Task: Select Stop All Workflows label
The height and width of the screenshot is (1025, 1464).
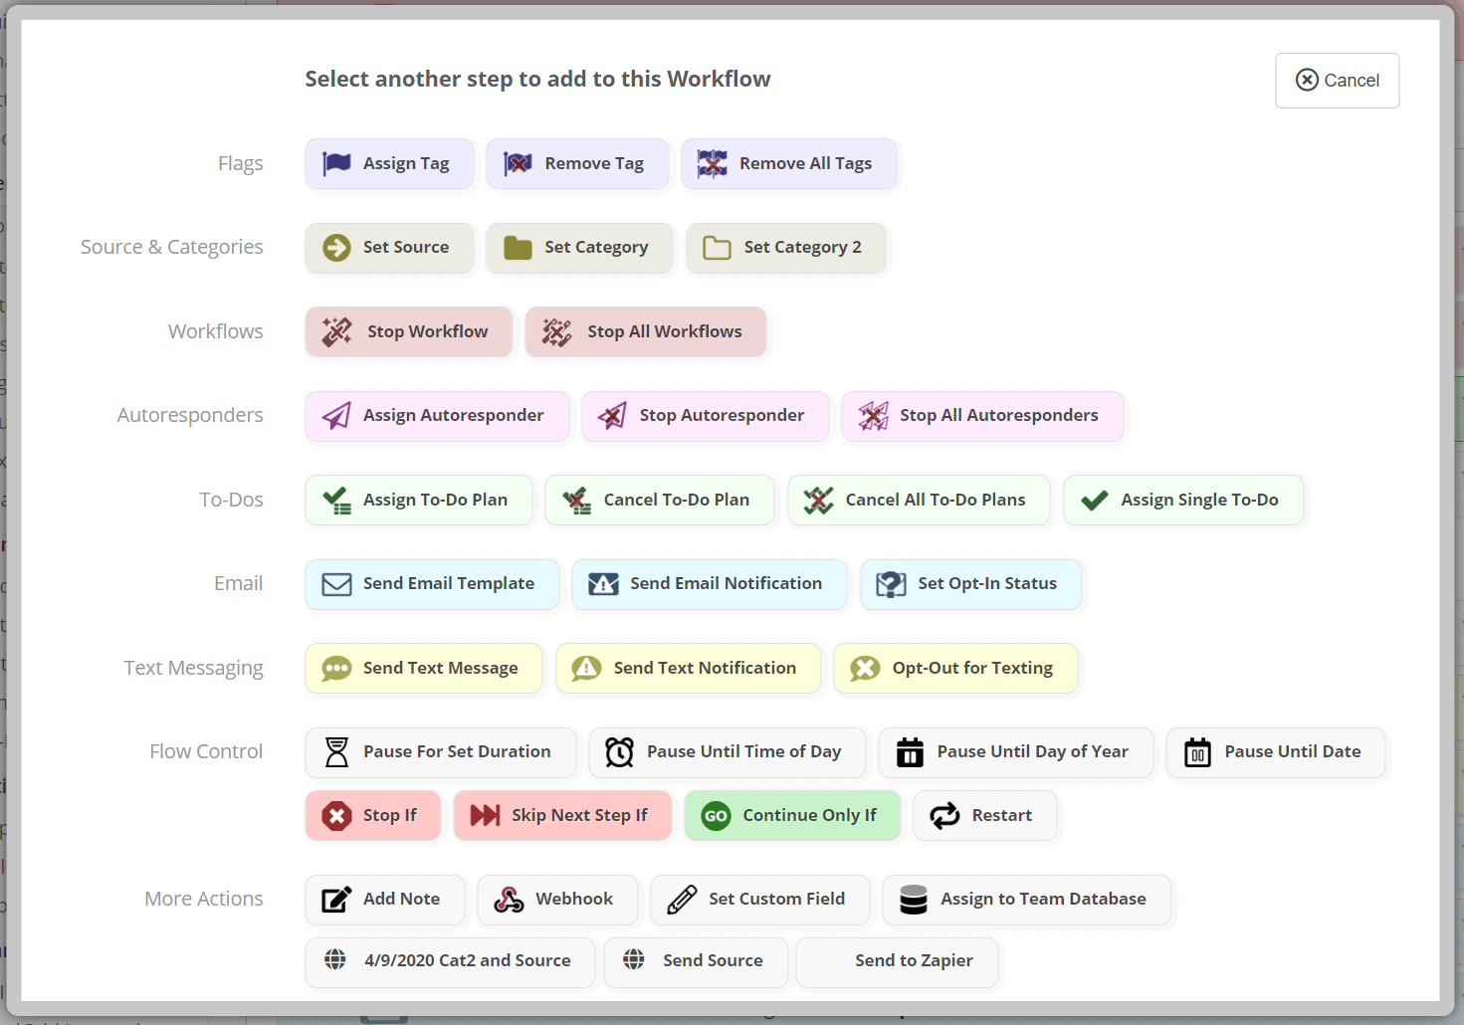Action: (x=664, y=331)
